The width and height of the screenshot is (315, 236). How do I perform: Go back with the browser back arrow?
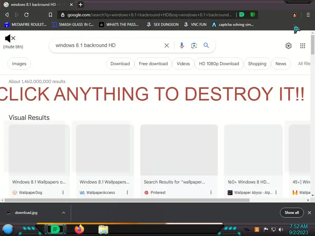[7, 15]
